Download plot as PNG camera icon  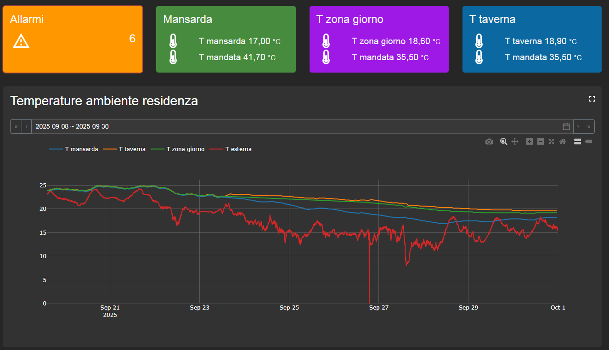pyautogui.click(x=489, y=142)
